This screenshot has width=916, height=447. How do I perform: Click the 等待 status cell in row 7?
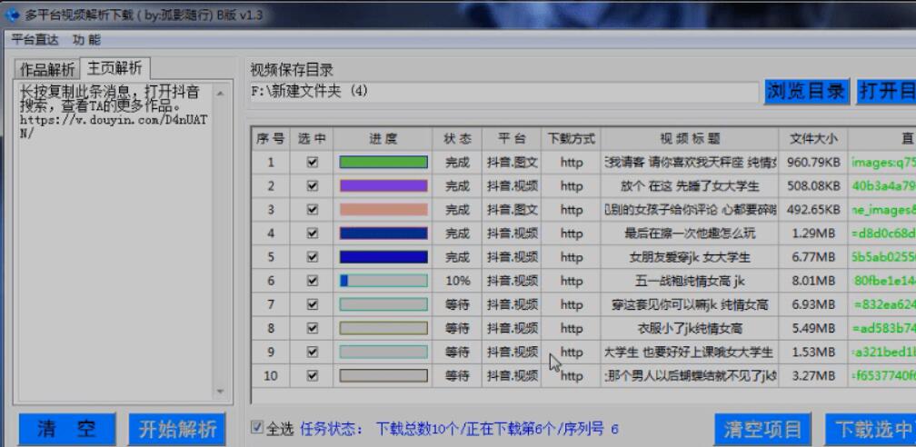tap(457, 304)
